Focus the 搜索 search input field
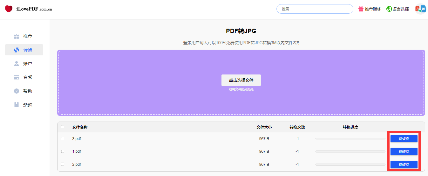The image size is (428, 176). pyautogui.click(x=315, y=9)
